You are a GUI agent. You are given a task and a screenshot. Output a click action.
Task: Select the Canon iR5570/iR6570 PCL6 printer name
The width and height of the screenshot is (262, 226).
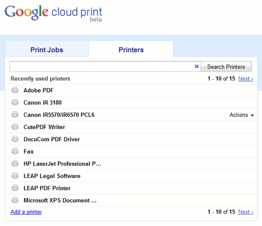pos(59,115)
